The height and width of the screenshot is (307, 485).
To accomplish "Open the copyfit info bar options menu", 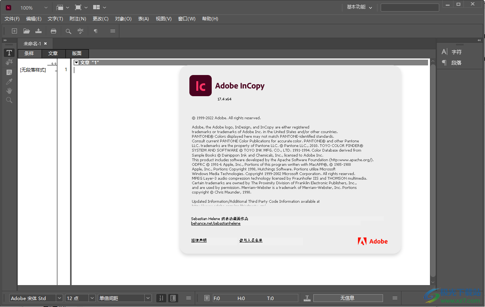I will click(x=395, y=298).
